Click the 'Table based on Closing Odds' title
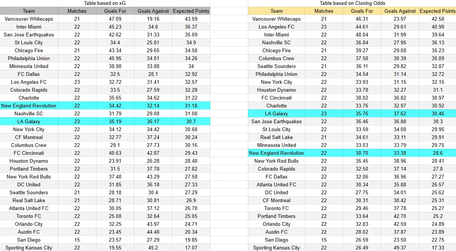 point(352,3)
